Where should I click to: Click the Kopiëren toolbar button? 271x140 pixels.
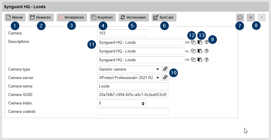point(103,17)
